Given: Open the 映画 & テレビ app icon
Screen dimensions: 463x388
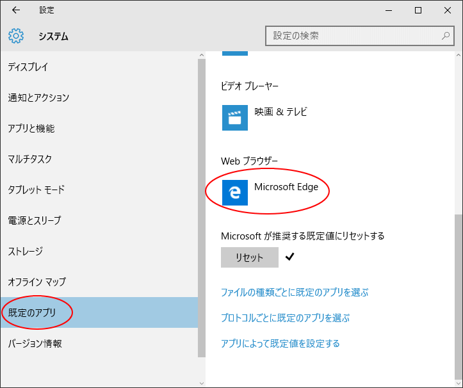Looking at the screenshot, I should click(235, 118).
